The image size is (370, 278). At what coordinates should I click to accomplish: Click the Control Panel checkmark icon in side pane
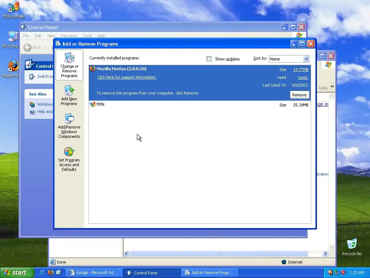(x=30, y=64)
